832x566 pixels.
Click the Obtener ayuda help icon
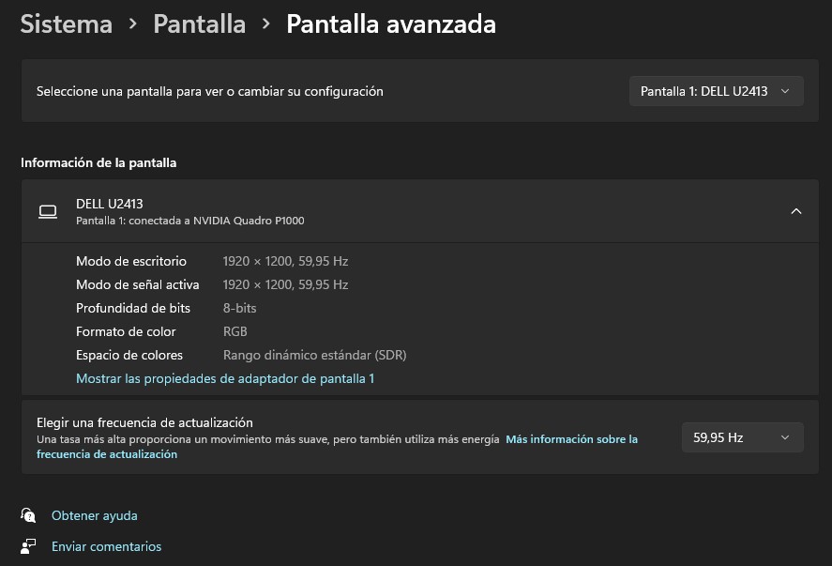pos(28,515)
